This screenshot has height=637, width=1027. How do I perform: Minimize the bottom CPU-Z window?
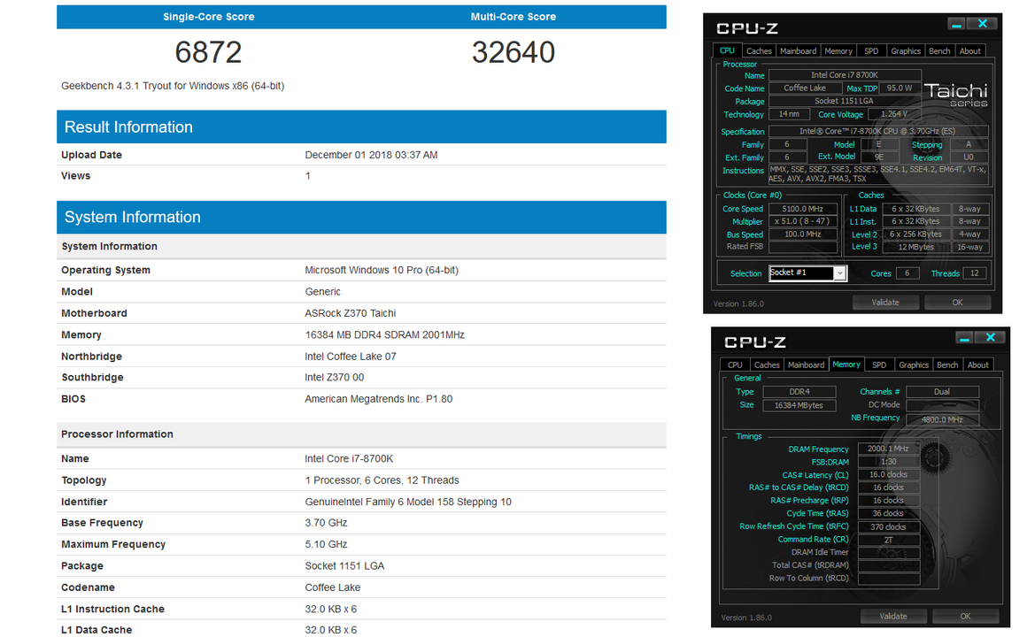point(964,338)
